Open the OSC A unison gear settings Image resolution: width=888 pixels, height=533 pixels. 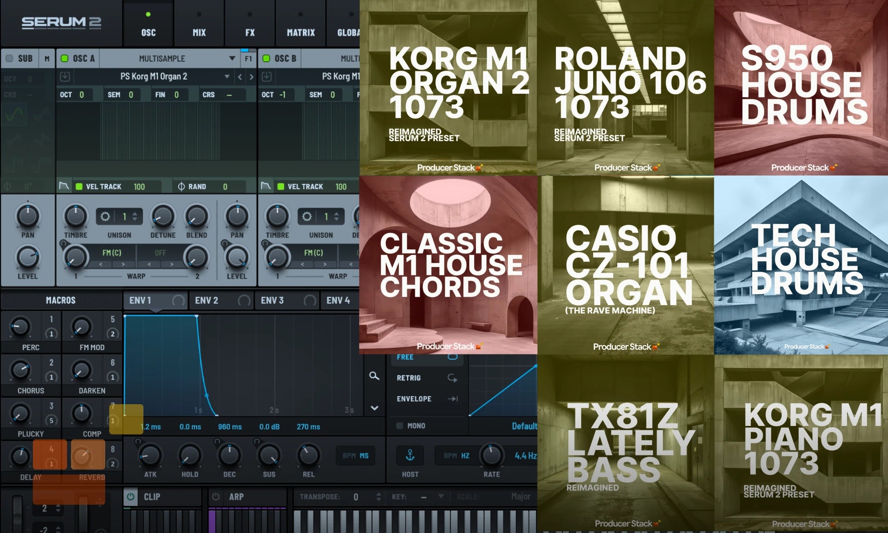105,217
